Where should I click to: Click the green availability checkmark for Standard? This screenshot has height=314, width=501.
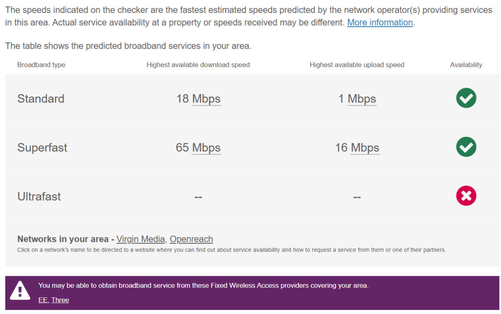(466, 98)
